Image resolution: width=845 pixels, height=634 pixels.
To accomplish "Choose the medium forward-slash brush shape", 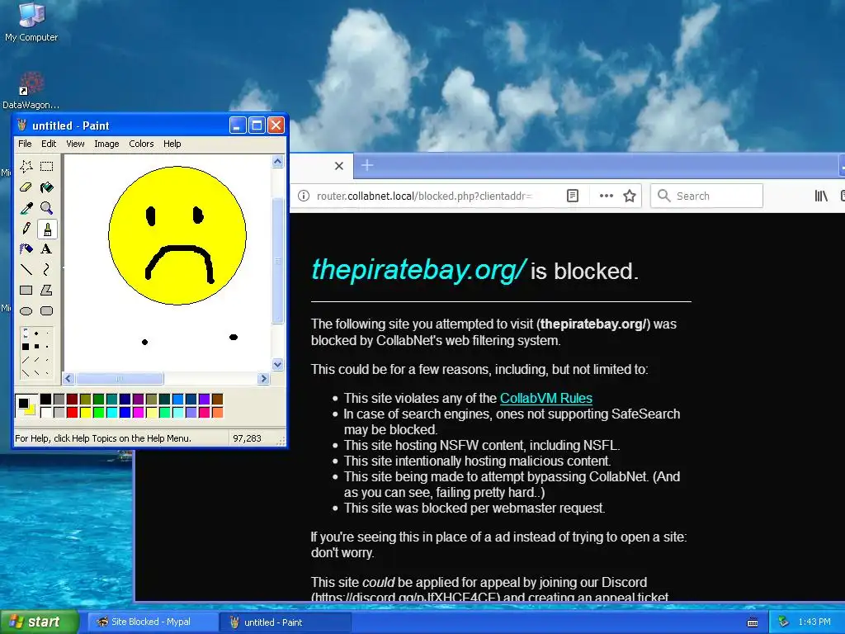I will 36,360.
